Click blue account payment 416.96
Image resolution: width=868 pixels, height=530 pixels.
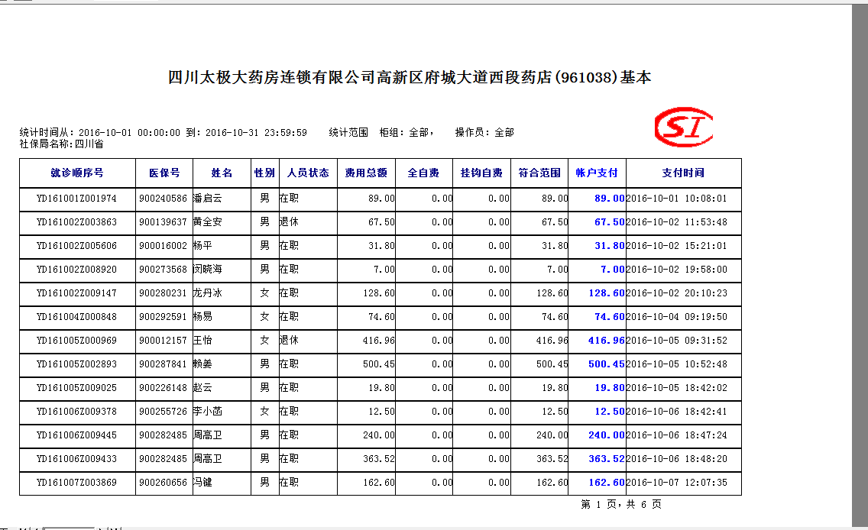point(606,341)
